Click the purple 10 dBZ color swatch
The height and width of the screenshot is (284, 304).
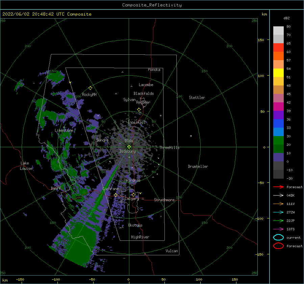[x=278, y=157]
